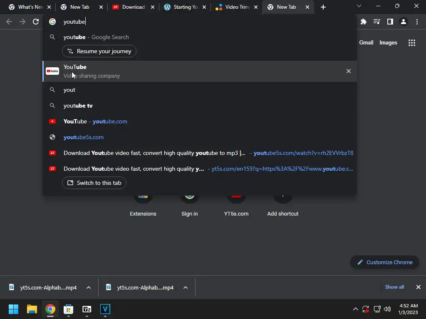Open a new tab with plus button

[x=323, y=7]
